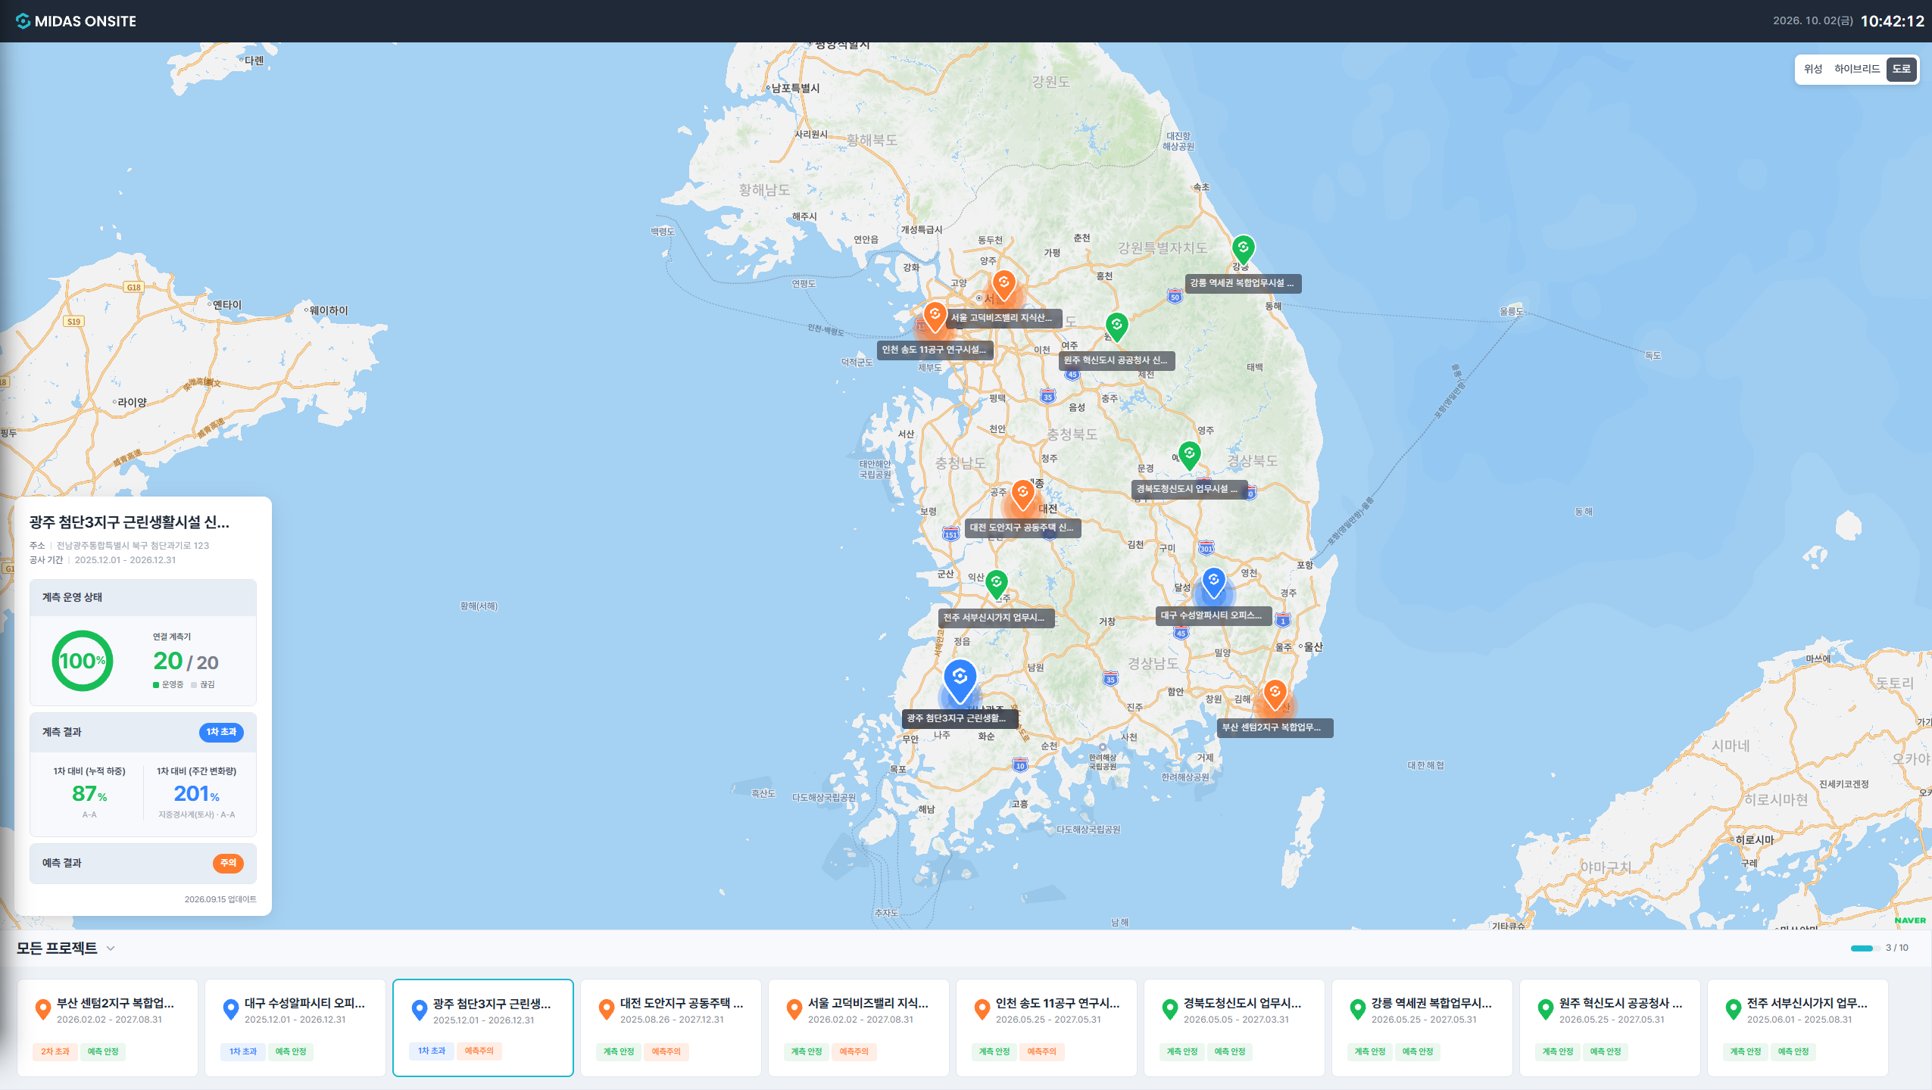This screenshot has height=1090, width=1932.
Task: Click the 전주 서부신시가지 map label
Action: [x=996, y=618]
